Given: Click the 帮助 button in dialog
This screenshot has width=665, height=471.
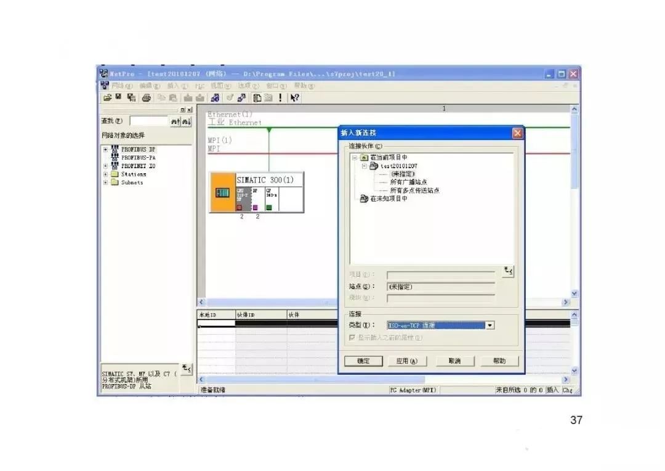Looking at the screenshot, I should [499, 361].
